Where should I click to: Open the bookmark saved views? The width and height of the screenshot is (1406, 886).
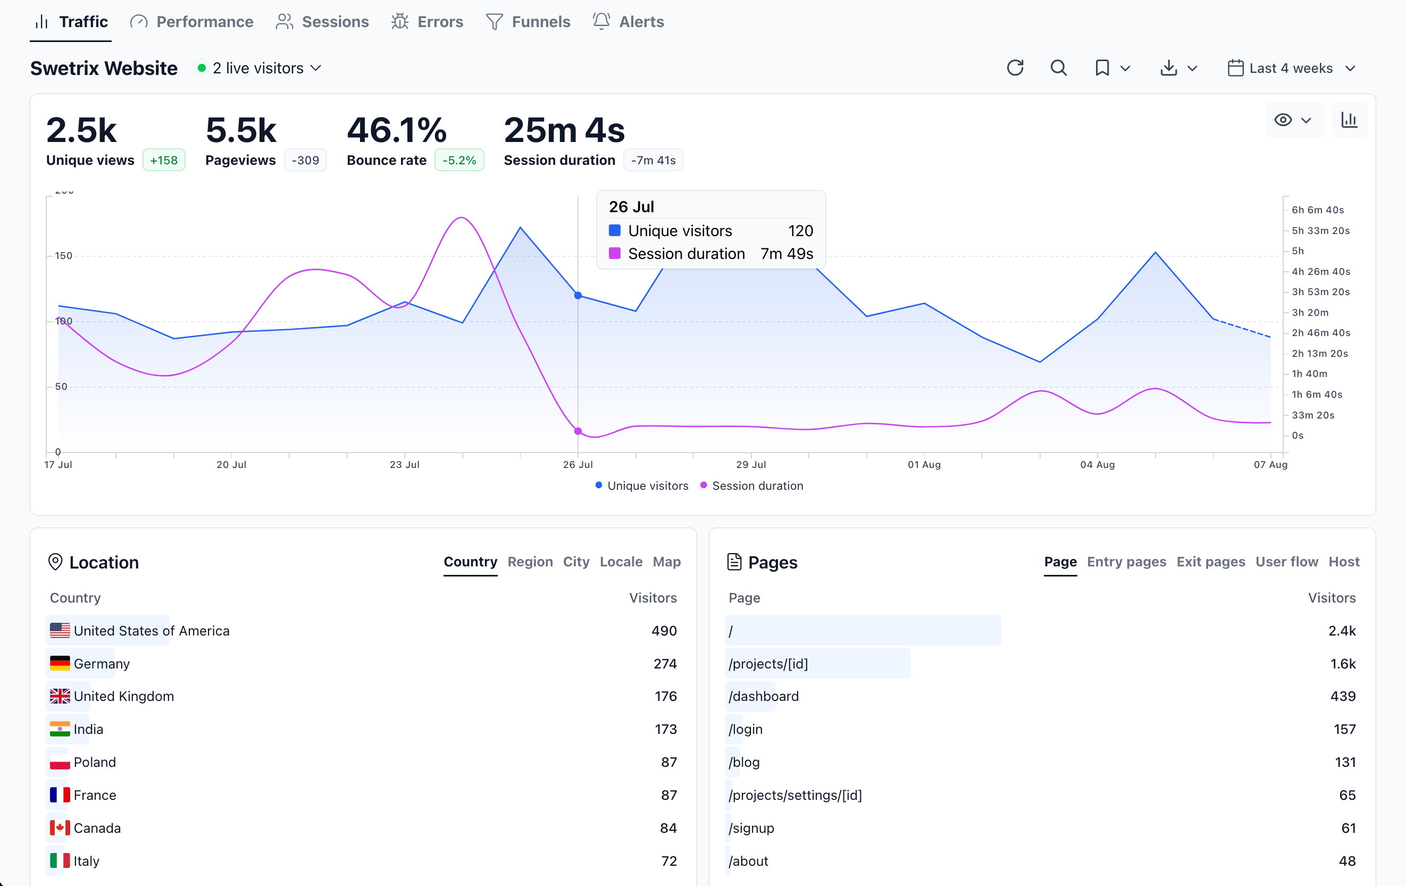click(1101, 68)
